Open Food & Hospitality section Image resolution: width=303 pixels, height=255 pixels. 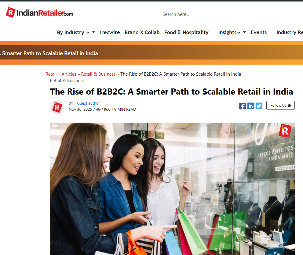click(186, 32)
